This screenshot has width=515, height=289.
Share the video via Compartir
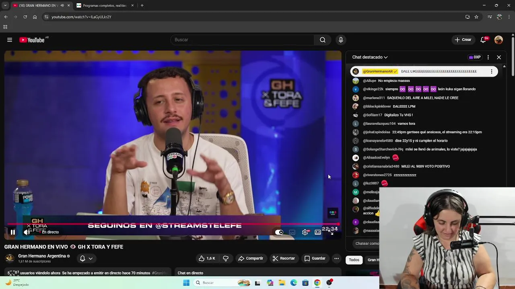(251, 258)
